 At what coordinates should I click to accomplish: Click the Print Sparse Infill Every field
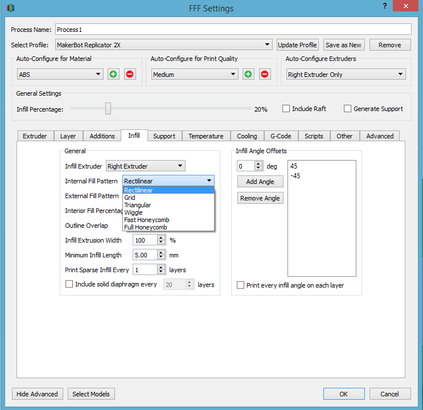145,270
